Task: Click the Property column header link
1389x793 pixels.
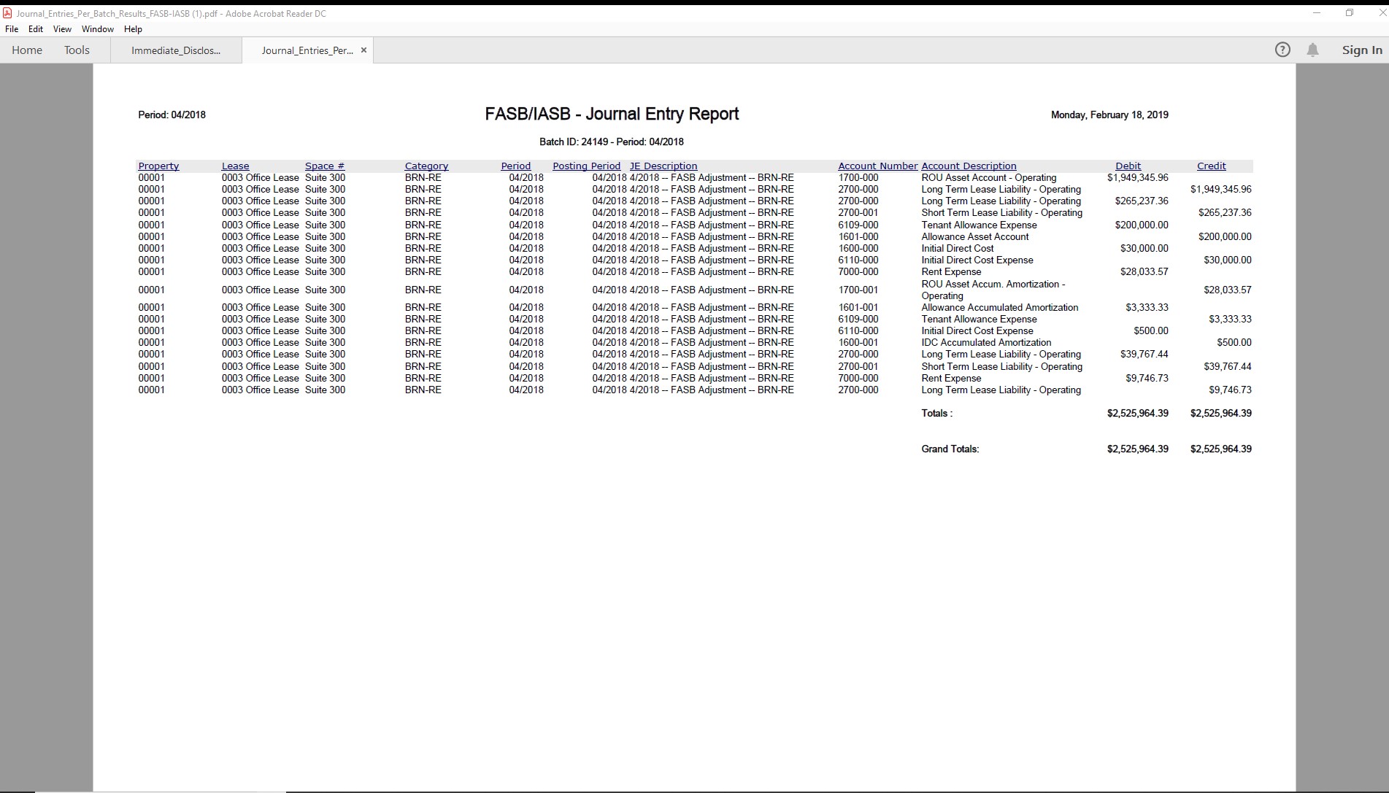Action: click(158, 166)
